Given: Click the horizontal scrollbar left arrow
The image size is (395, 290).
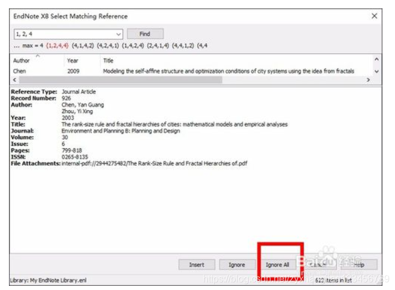Looking at the screenshot, I should pos(14,80).
